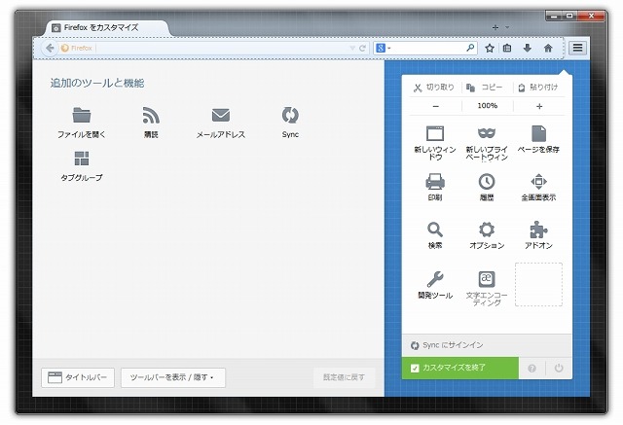
Task: Click Sync sign in (Sync にサインイン)
Action: pyautogui.click(x=487, y=345)
